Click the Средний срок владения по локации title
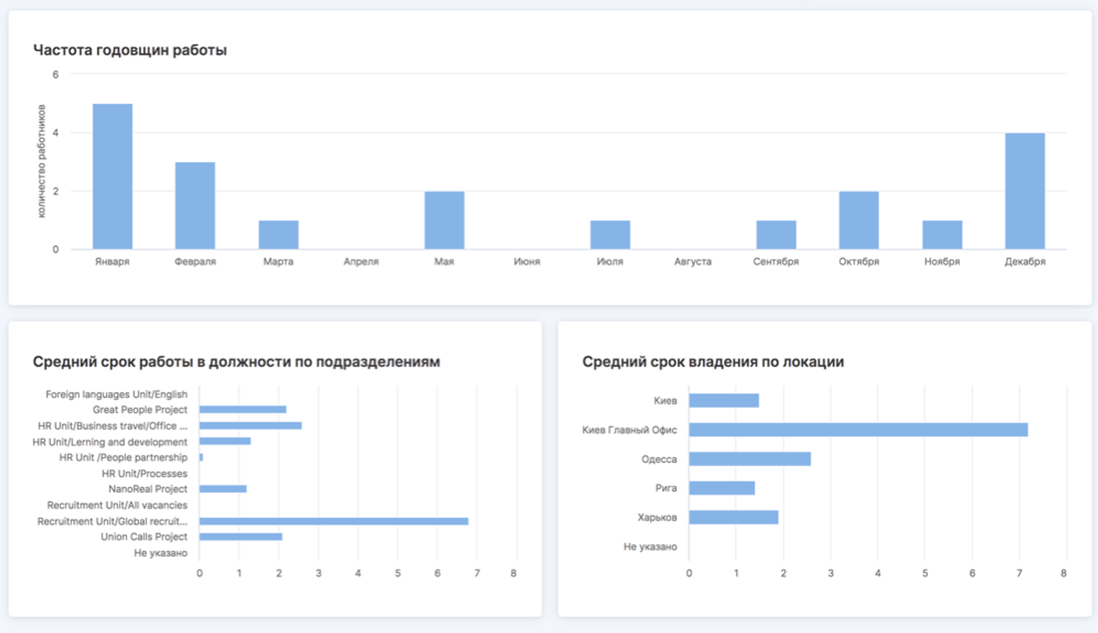Image resolution: width=1098 pixels, height=633 pixels. pyautogui.click(x=713, y=362)
